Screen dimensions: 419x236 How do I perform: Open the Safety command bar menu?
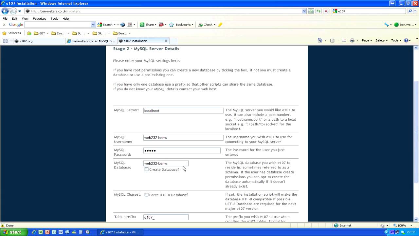[381, 40]
